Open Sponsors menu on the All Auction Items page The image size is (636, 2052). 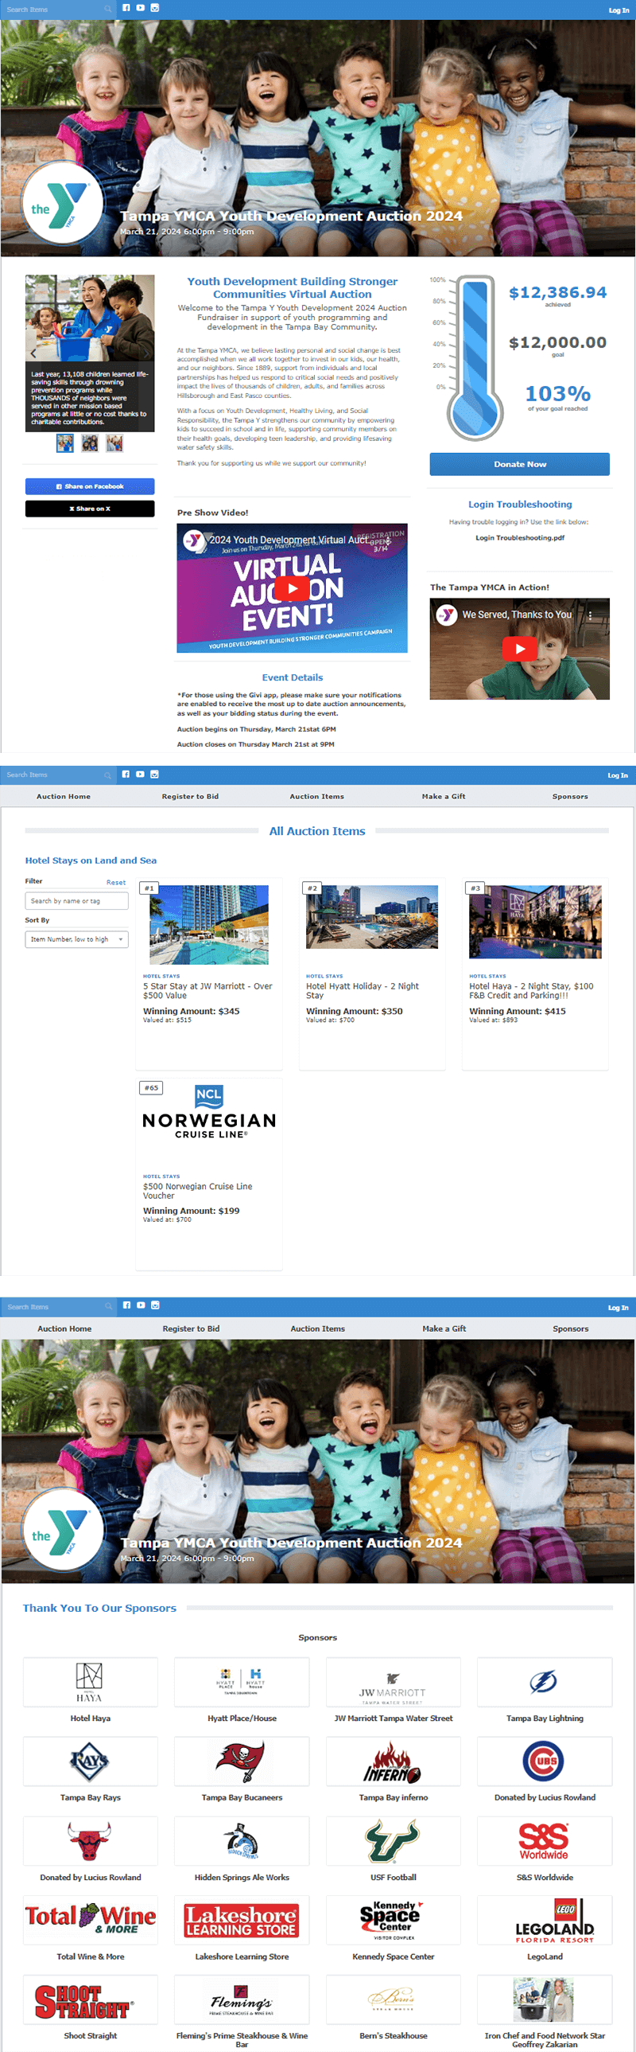(570, 797)
